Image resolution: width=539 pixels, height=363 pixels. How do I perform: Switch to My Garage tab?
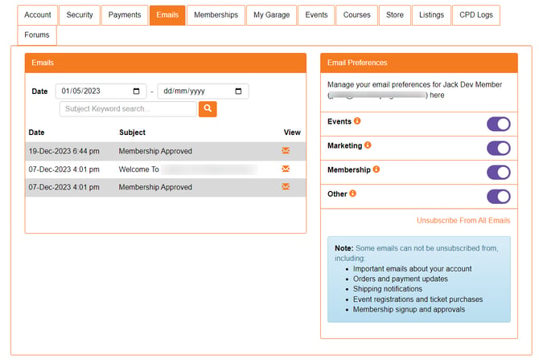click(272, 15)
